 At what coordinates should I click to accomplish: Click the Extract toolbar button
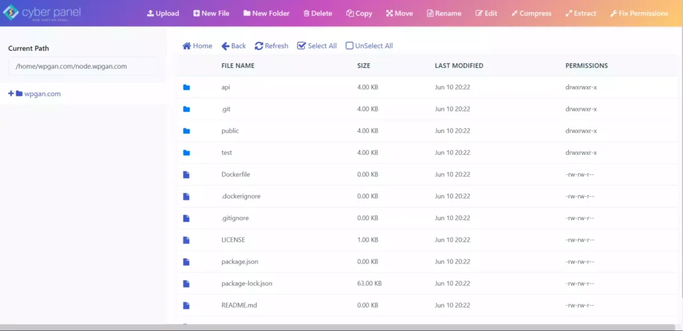pyautogui.click(x=581, y=13)
